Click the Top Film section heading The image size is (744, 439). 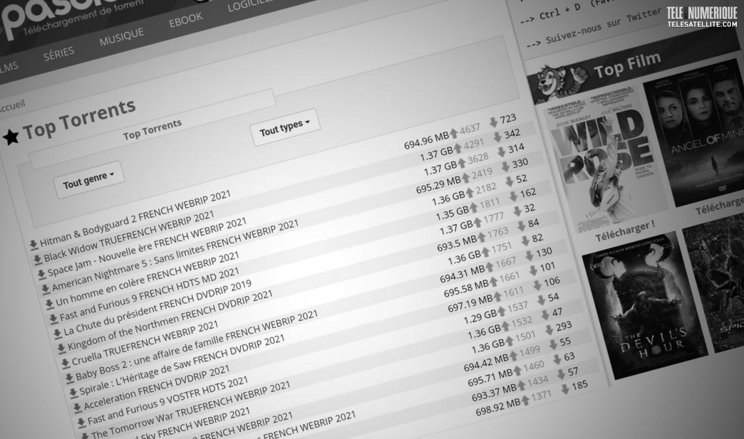627,65
